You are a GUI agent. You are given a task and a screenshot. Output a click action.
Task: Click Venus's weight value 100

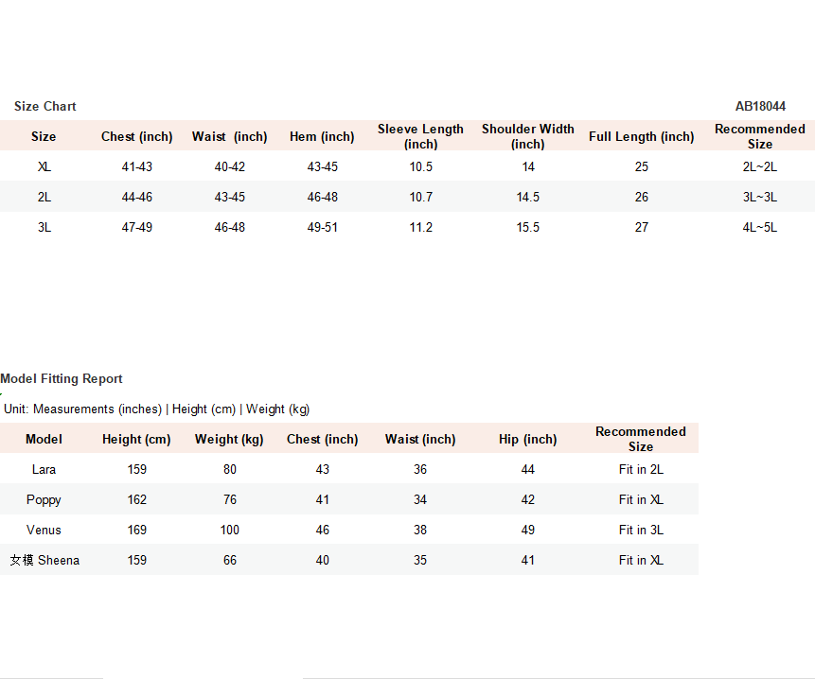click(229, 530)
